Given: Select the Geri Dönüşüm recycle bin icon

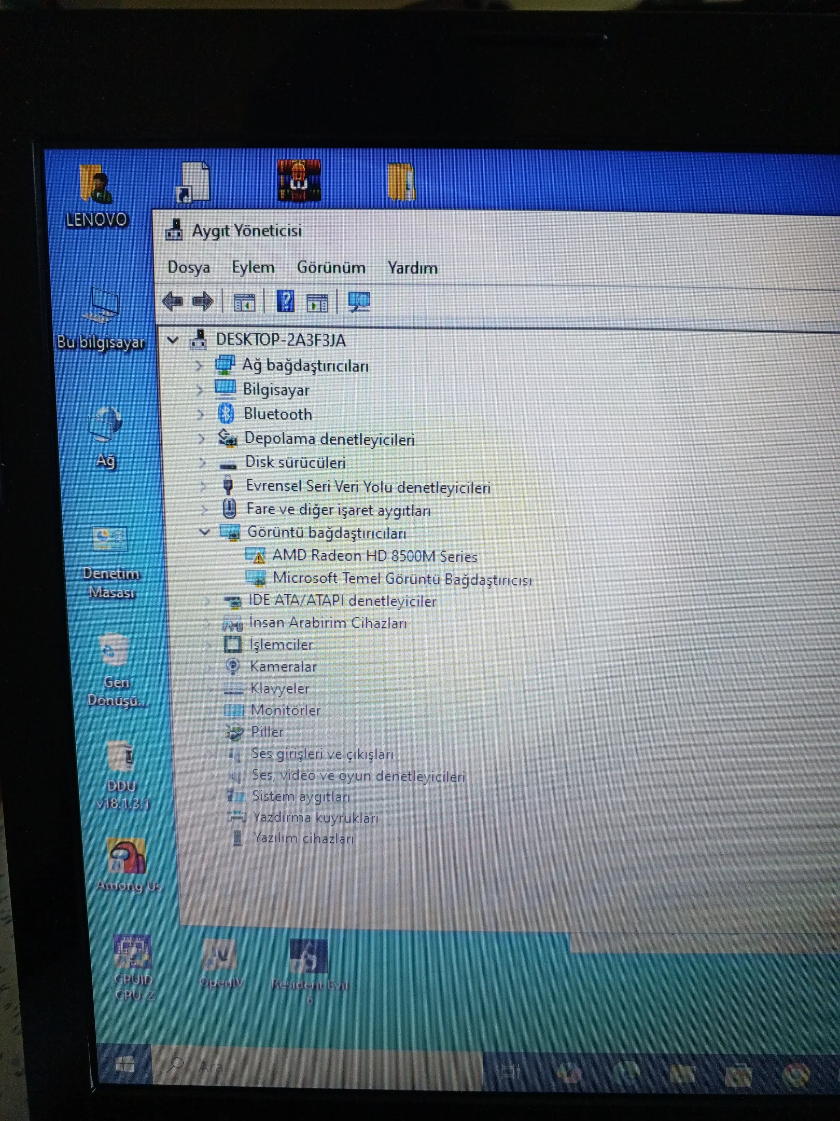Looking at the screenshot, I should (x=117, y=670).
